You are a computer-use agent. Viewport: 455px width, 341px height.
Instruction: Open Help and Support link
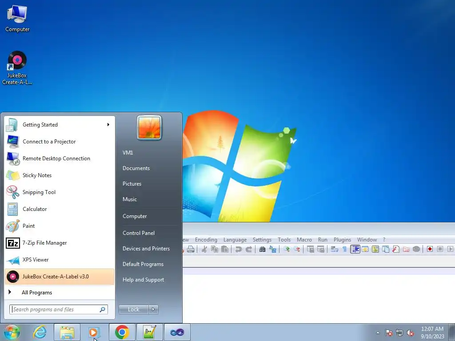tap(143, 280)
